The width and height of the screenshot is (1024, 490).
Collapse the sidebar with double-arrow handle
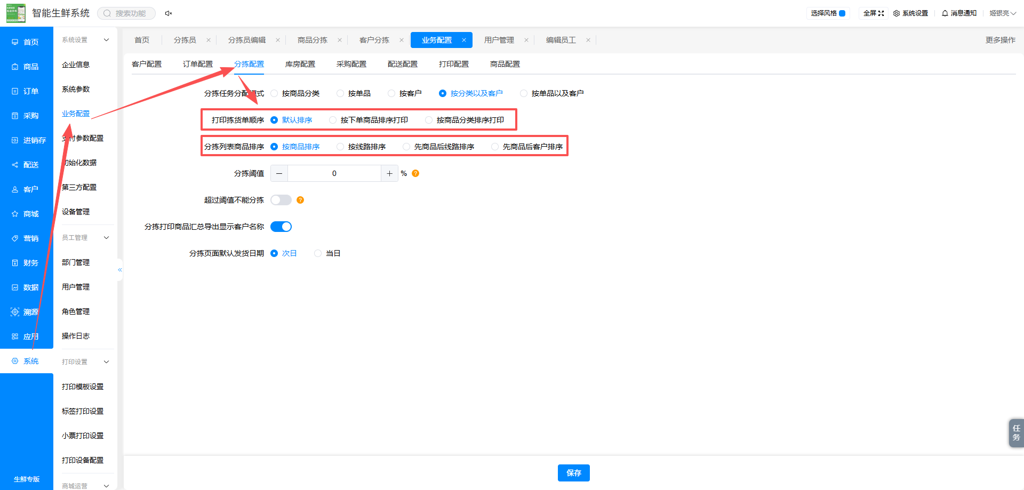pyautogui.click(x=120, y=270)
